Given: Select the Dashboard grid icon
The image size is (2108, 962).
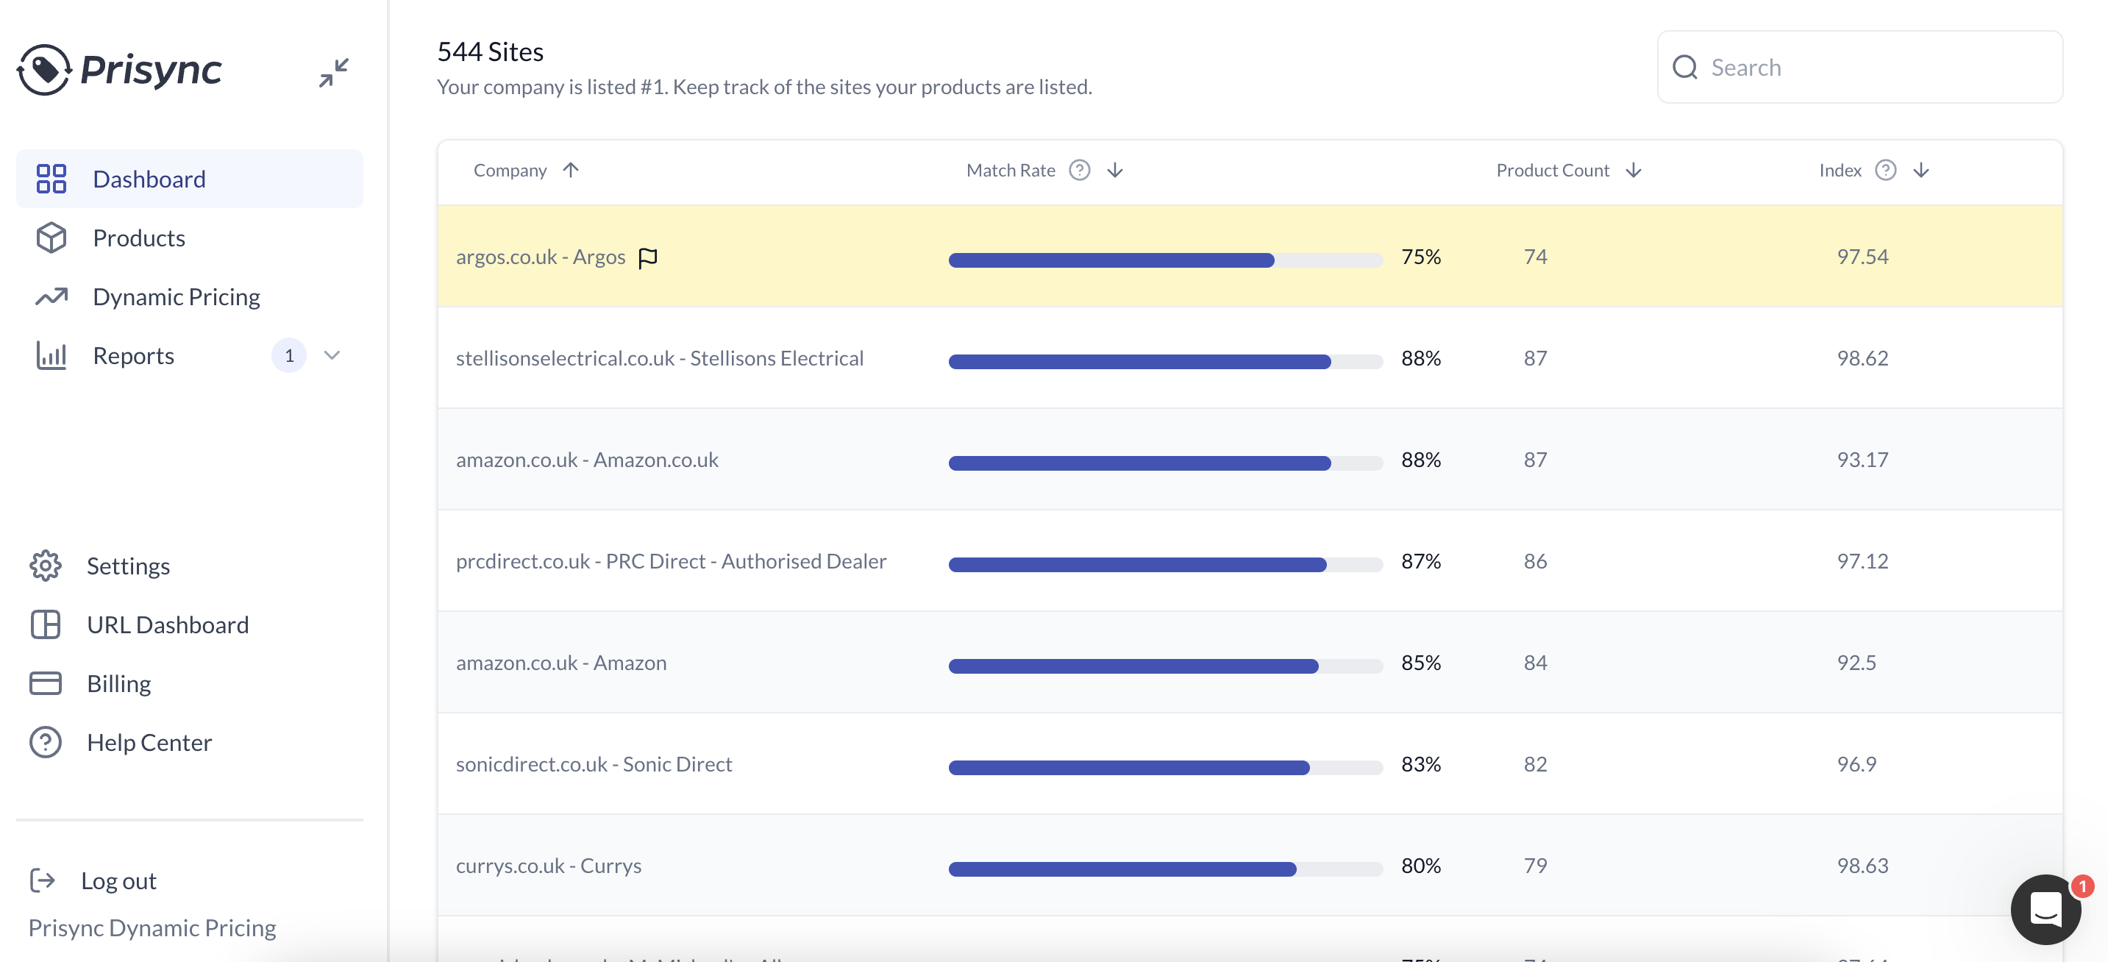Looking at the screenshot, I should pyautogui.click(x=51, y=178).
